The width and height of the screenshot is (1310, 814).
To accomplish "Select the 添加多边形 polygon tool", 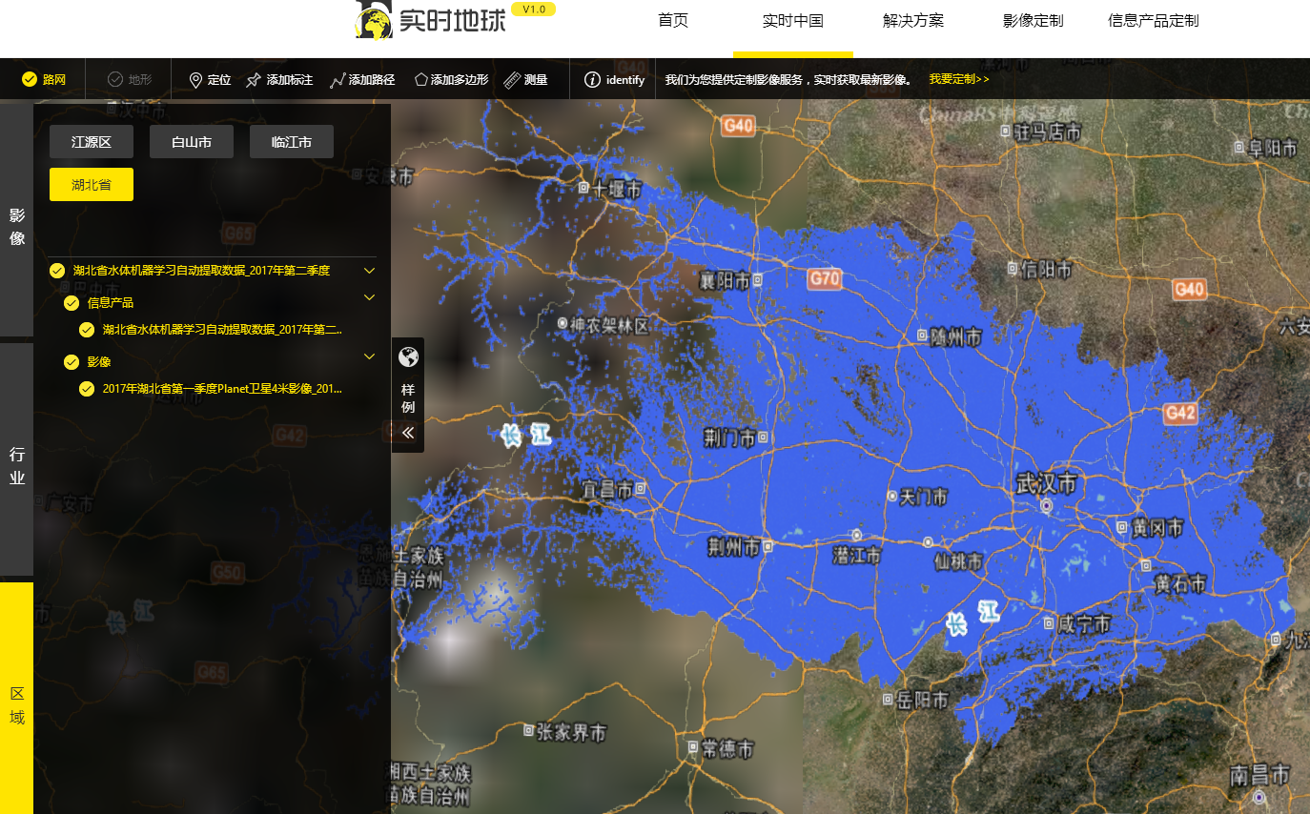I will tap(451, 80).
